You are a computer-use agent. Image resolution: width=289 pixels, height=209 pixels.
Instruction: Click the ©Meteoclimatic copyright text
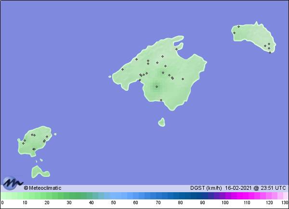click(x=42, y=188)
